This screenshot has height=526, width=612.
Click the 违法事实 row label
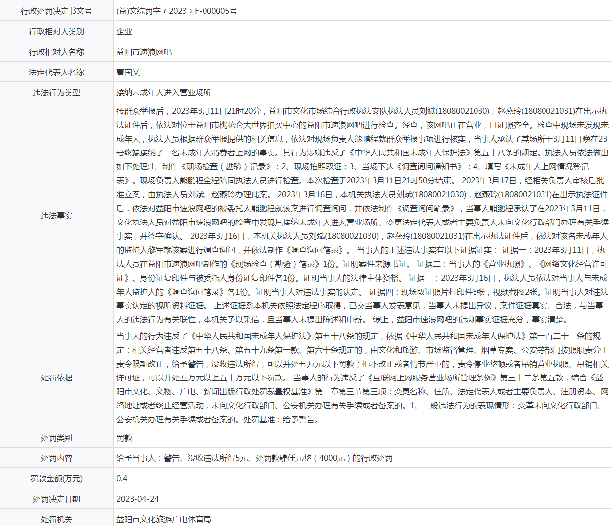pyautogui.click(x=57, y=215)
